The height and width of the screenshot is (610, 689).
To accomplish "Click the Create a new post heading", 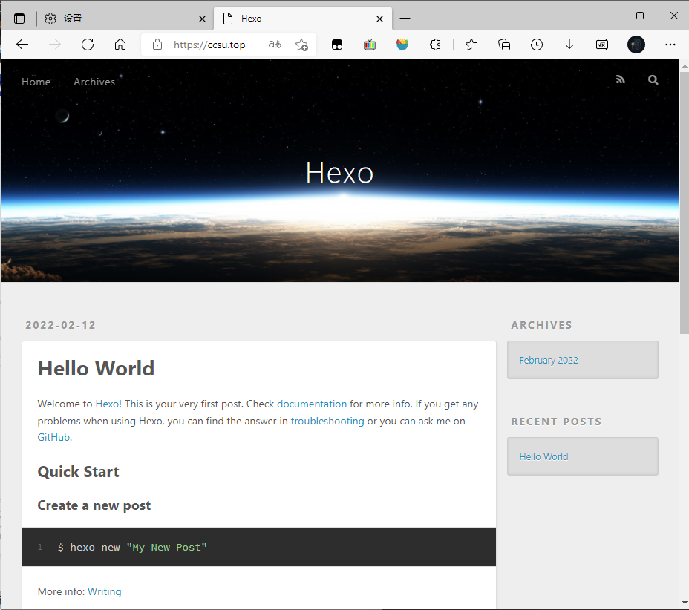I will pyautogui.click(x=94, y=505).
